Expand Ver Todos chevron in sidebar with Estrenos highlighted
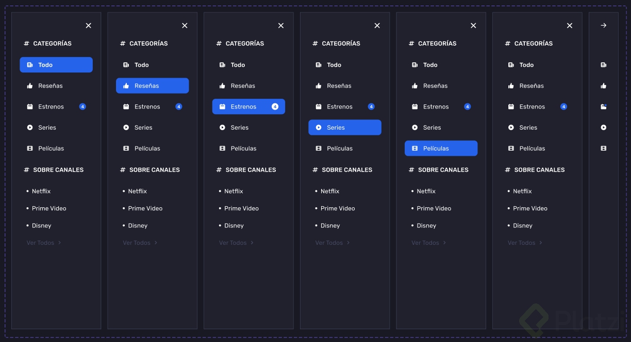Screen dimensions: 631x342 (252, 243)
